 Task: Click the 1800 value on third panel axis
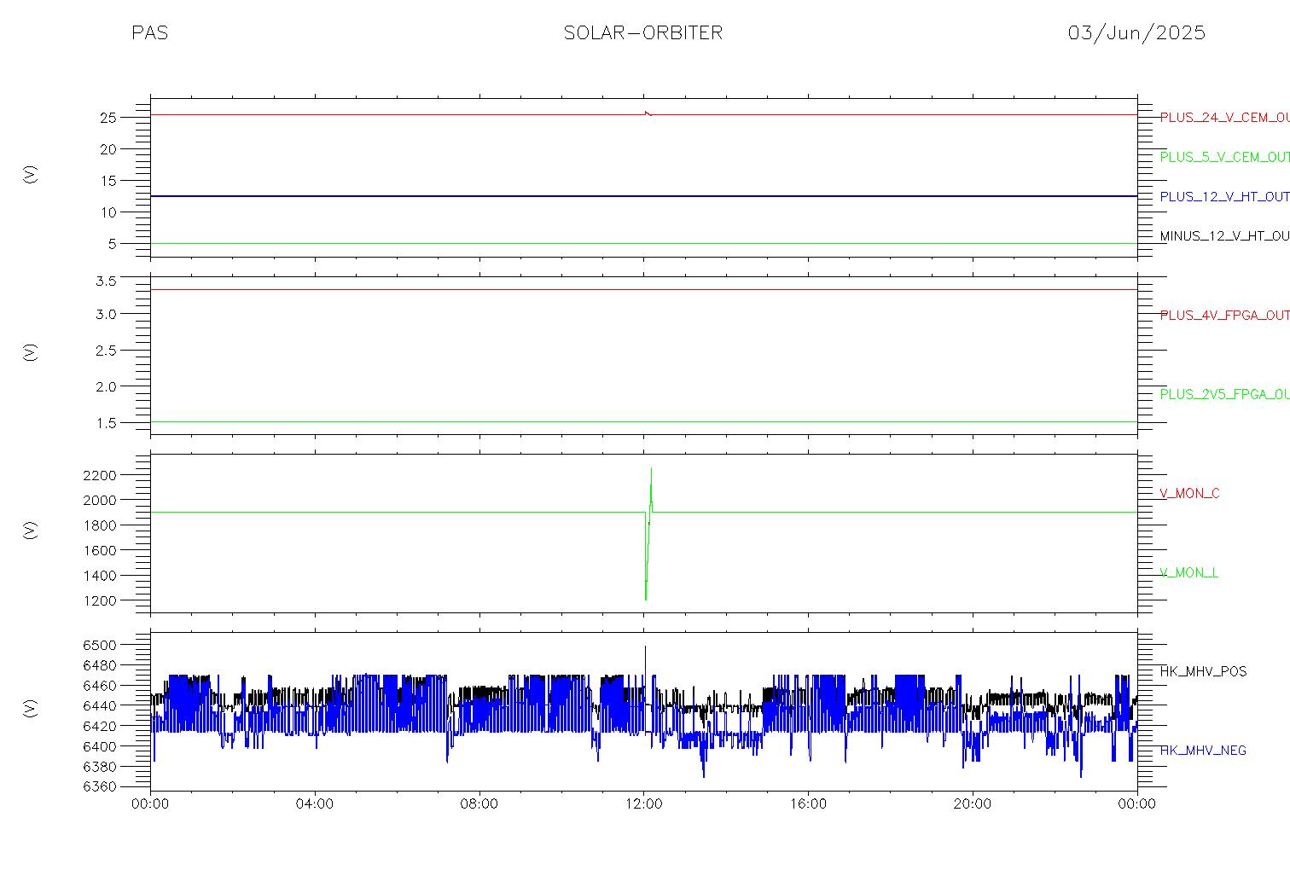pyautogui.click(x=100, y=525)
